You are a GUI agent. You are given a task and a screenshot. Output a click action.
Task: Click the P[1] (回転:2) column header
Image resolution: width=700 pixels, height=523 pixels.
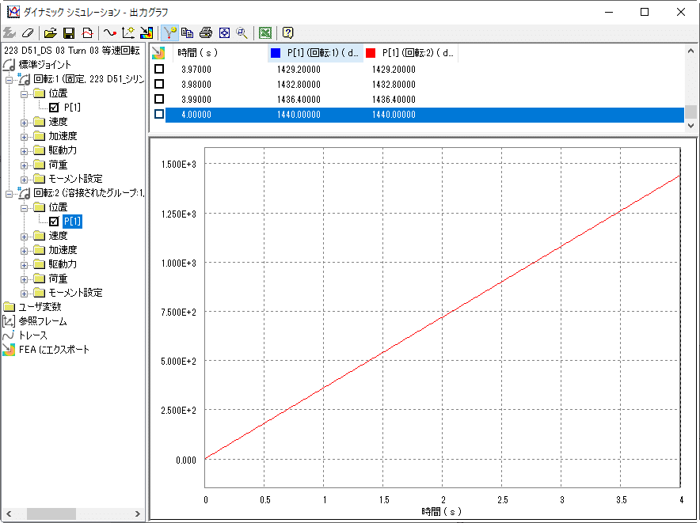click(410, 53)
